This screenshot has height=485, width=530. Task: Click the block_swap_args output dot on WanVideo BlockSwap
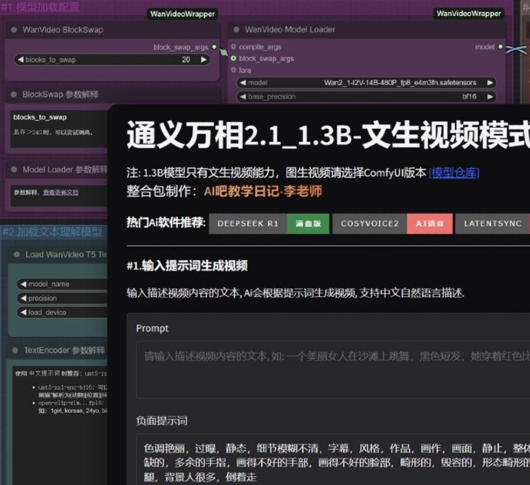coord(213,47)
